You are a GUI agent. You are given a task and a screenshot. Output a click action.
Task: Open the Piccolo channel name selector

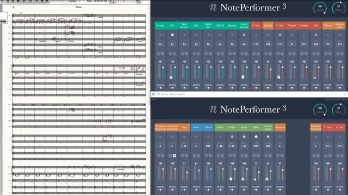(160, 25)
